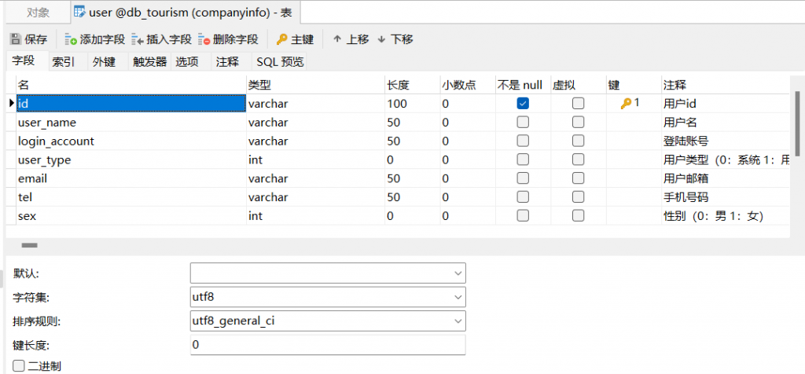Open the Default (默认) value dropdown

(458, 273)
